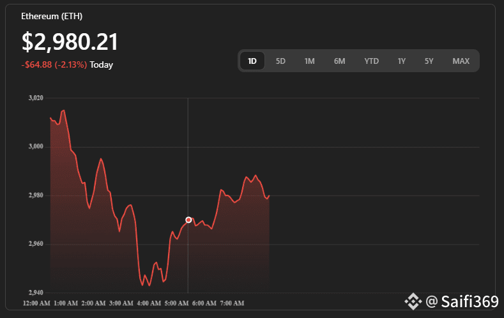The height and width of the screenshot is (318, 504).
Task: Show MAX price history
Action: [461, 61]
